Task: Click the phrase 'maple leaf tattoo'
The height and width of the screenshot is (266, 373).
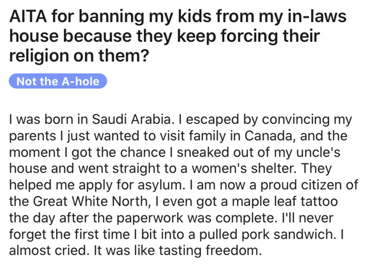Action: [x=284, y=201]
